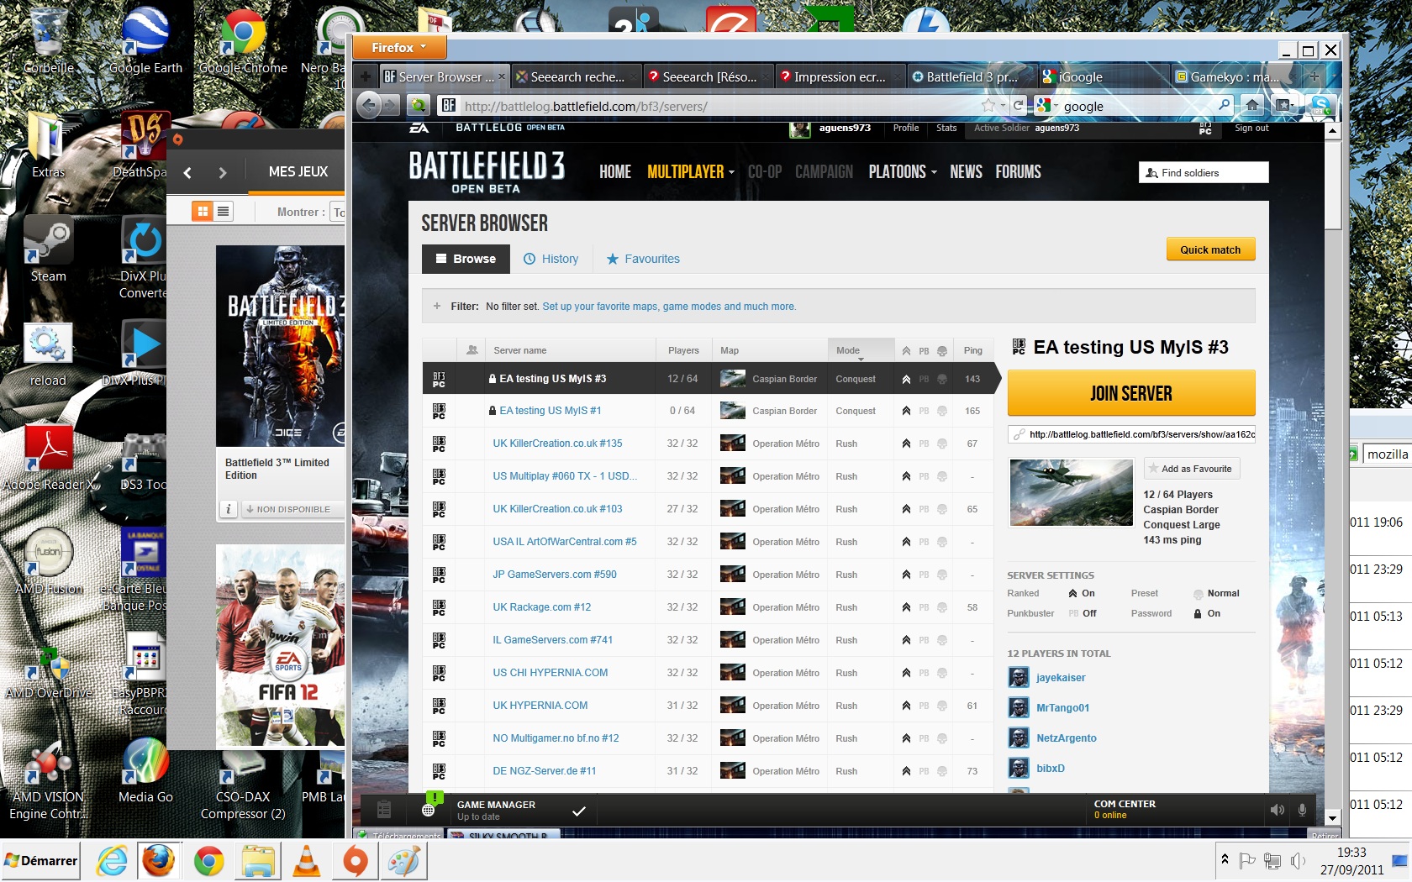The width and height of the screenshot is (1412, 882).
Task: Select server NO Multigamer.no bf.no #12
Action: point(556,738)
